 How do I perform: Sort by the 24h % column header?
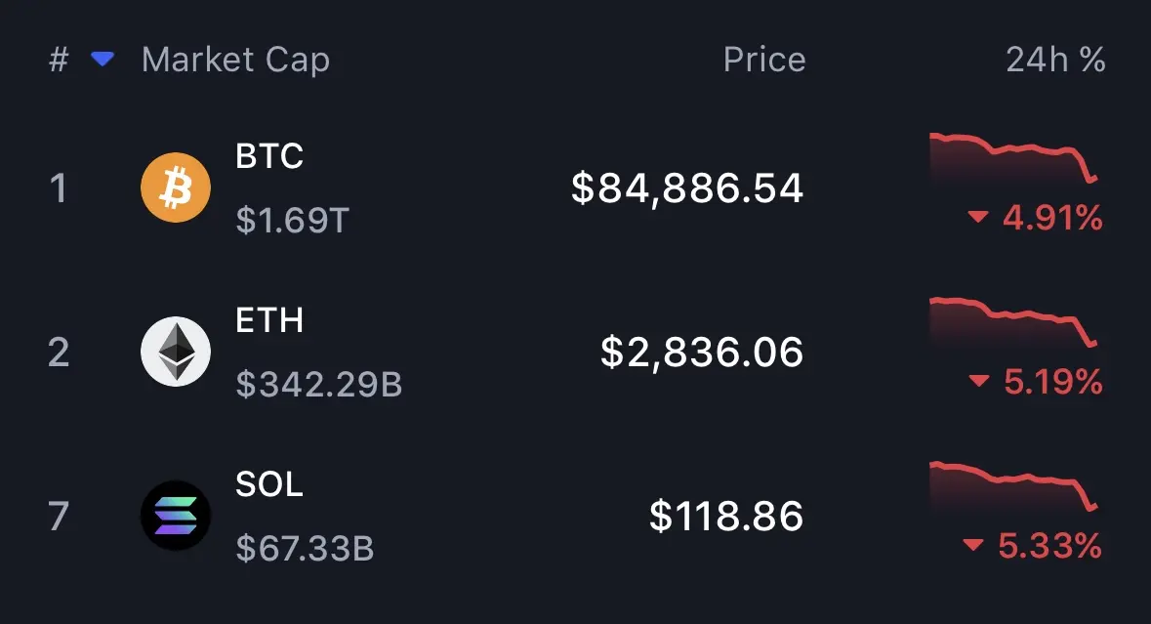(1055, 61)
